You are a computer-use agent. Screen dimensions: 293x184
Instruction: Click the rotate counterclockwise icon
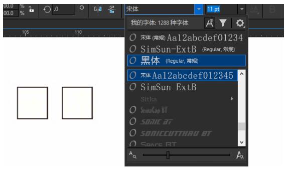[47, 9]
